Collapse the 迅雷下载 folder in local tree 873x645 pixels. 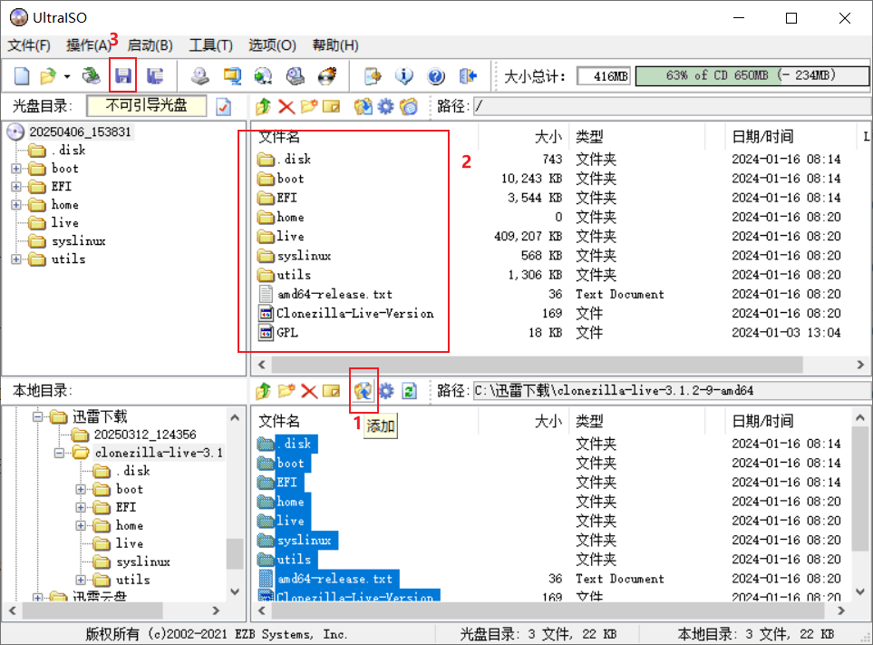click(x=37, y=416)
